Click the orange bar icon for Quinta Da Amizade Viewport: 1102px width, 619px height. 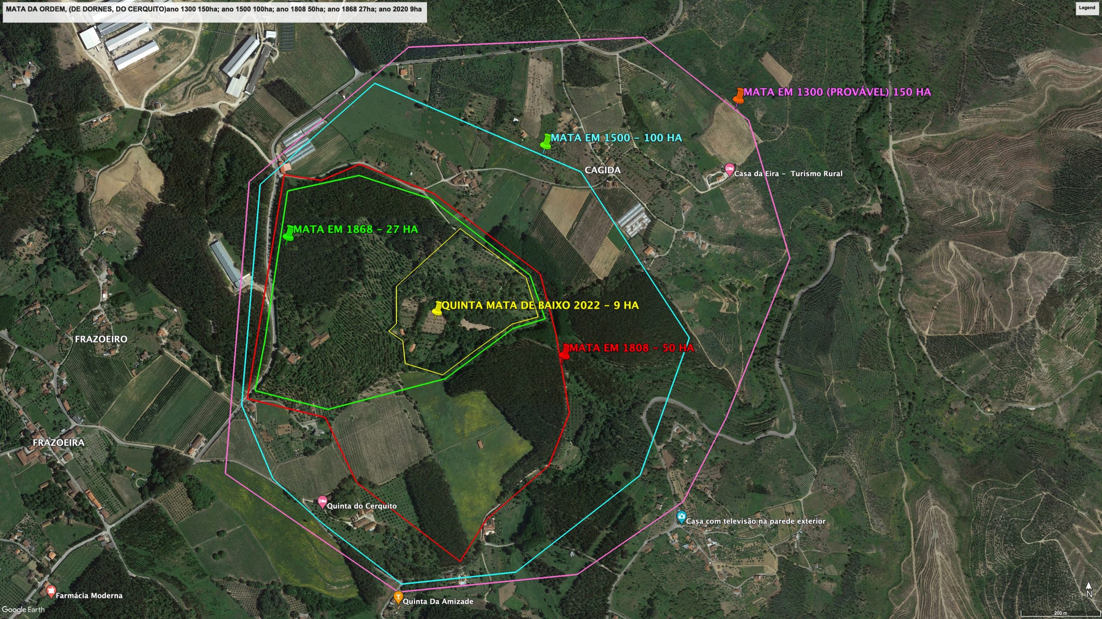coord(398,597)
